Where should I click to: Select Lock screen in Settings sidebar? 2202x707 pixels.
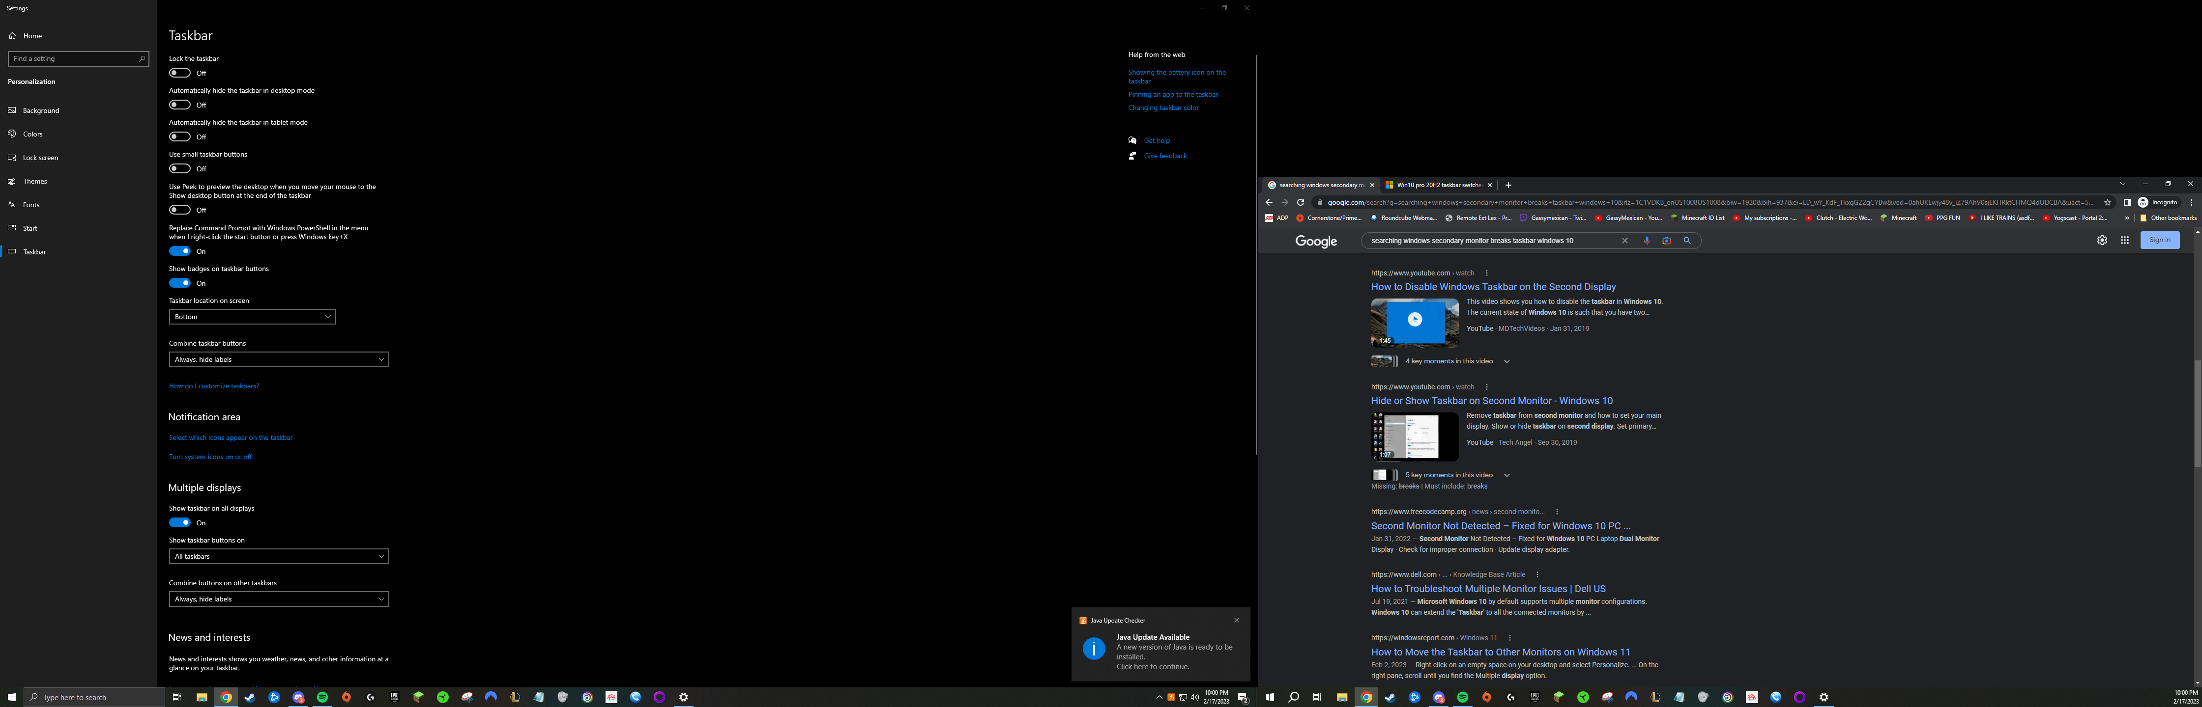[x=40, y=158]
